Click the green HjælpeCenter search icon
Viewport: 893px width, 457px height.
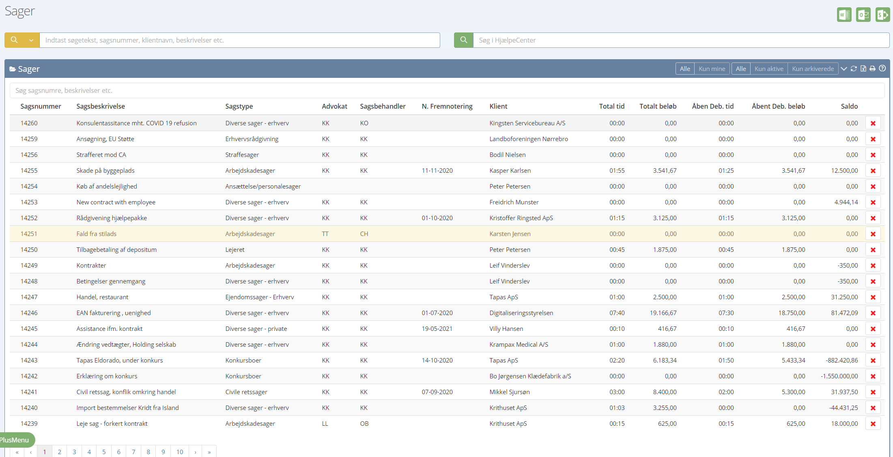[463, 40]
